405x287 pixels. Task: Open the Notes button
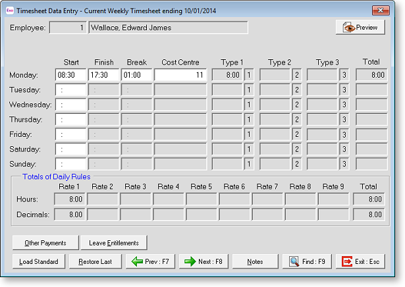click(x=255, y=261)
